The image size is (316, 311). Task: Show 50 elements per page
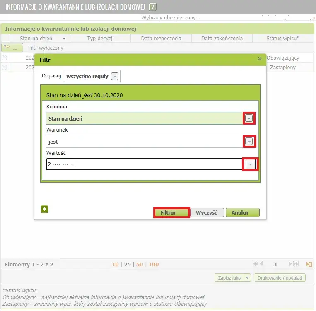pyautogui.click(x=140, y=264)
